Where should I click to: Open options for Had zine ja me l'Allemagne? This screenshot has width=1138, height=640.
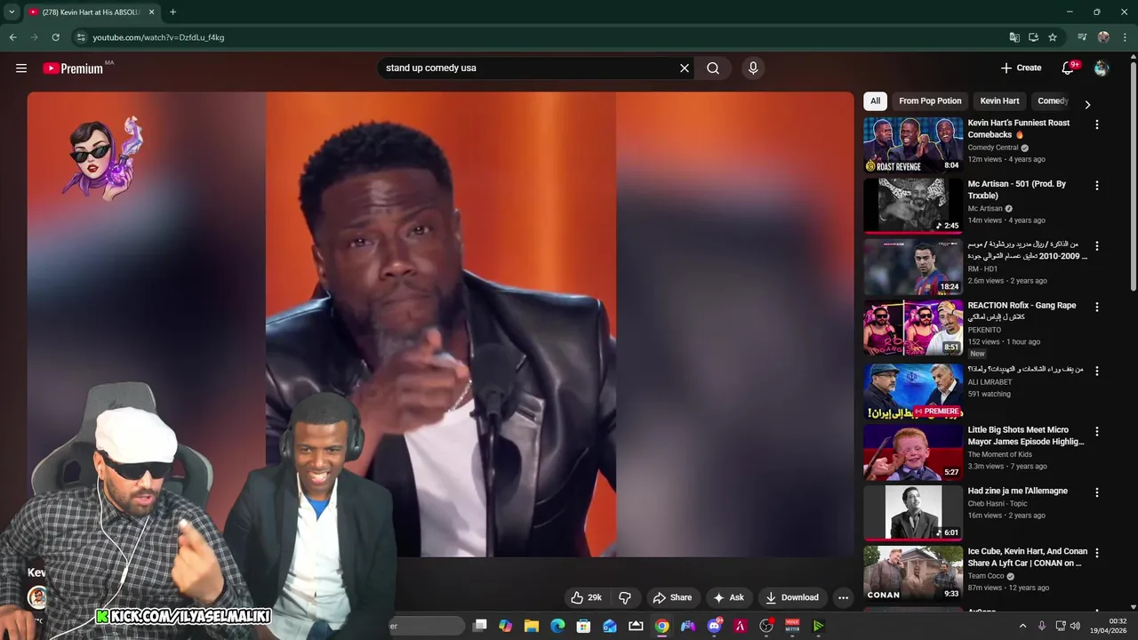click(1096, 492)
